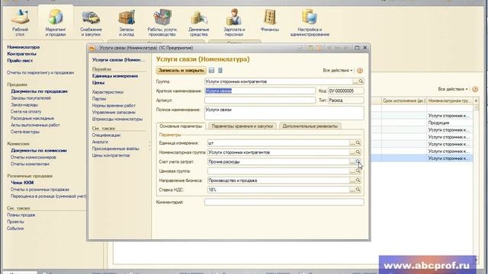Image resolution: width=488 pixels, height=274 pixels.
Task: Click the Полное наименование text field
Action: (284, 113)
